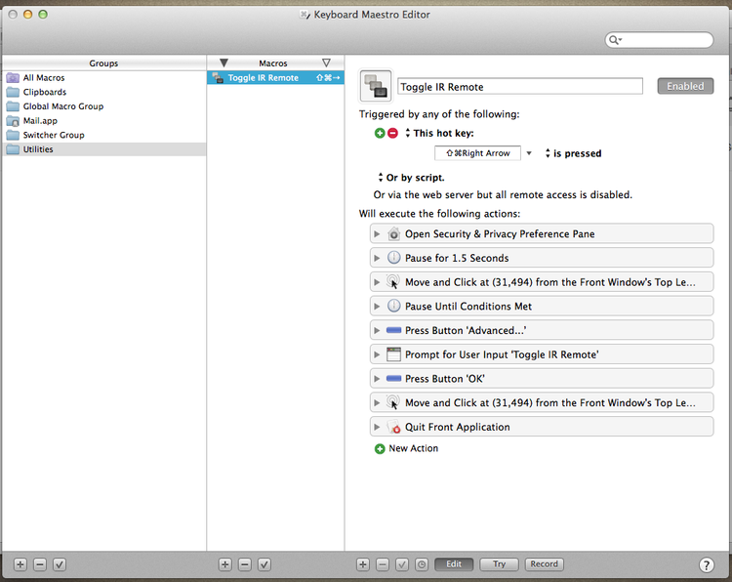Screen dimensions: 732x582
Task: Click the right triangle in Macros header
Action: [x=326, y=63]
